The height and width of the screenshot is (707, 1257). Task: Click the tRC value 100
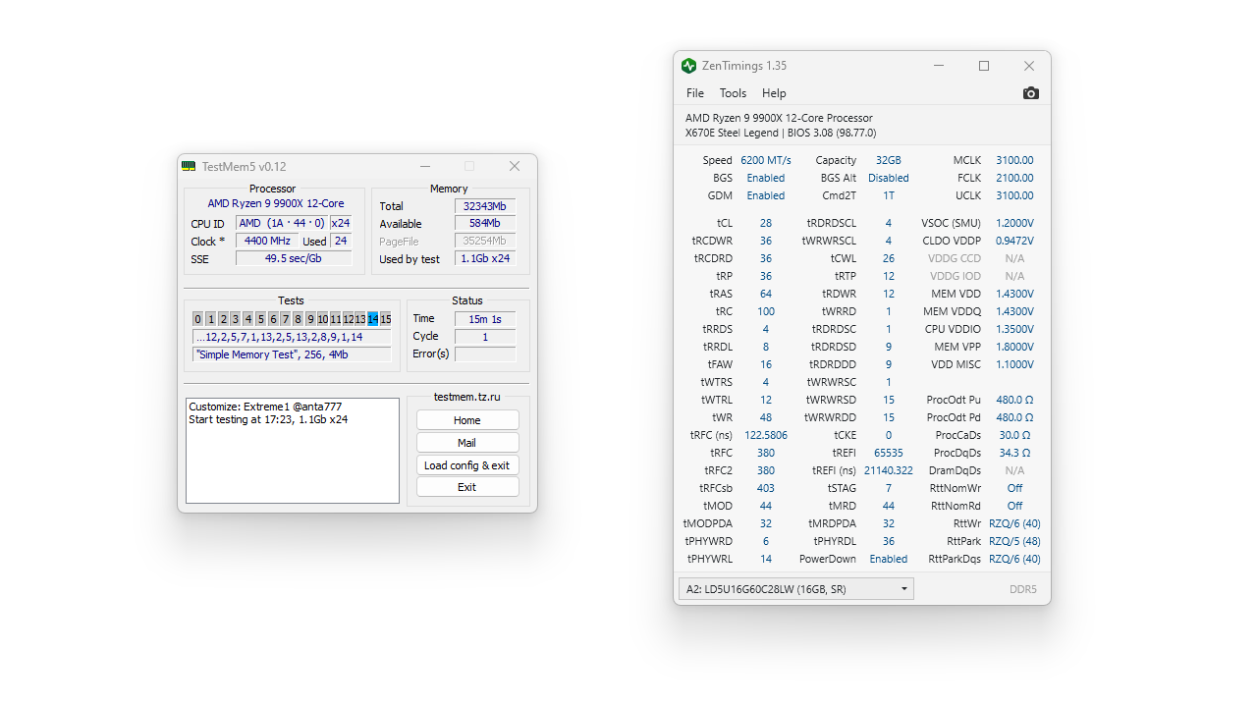(x=766, y=311)
